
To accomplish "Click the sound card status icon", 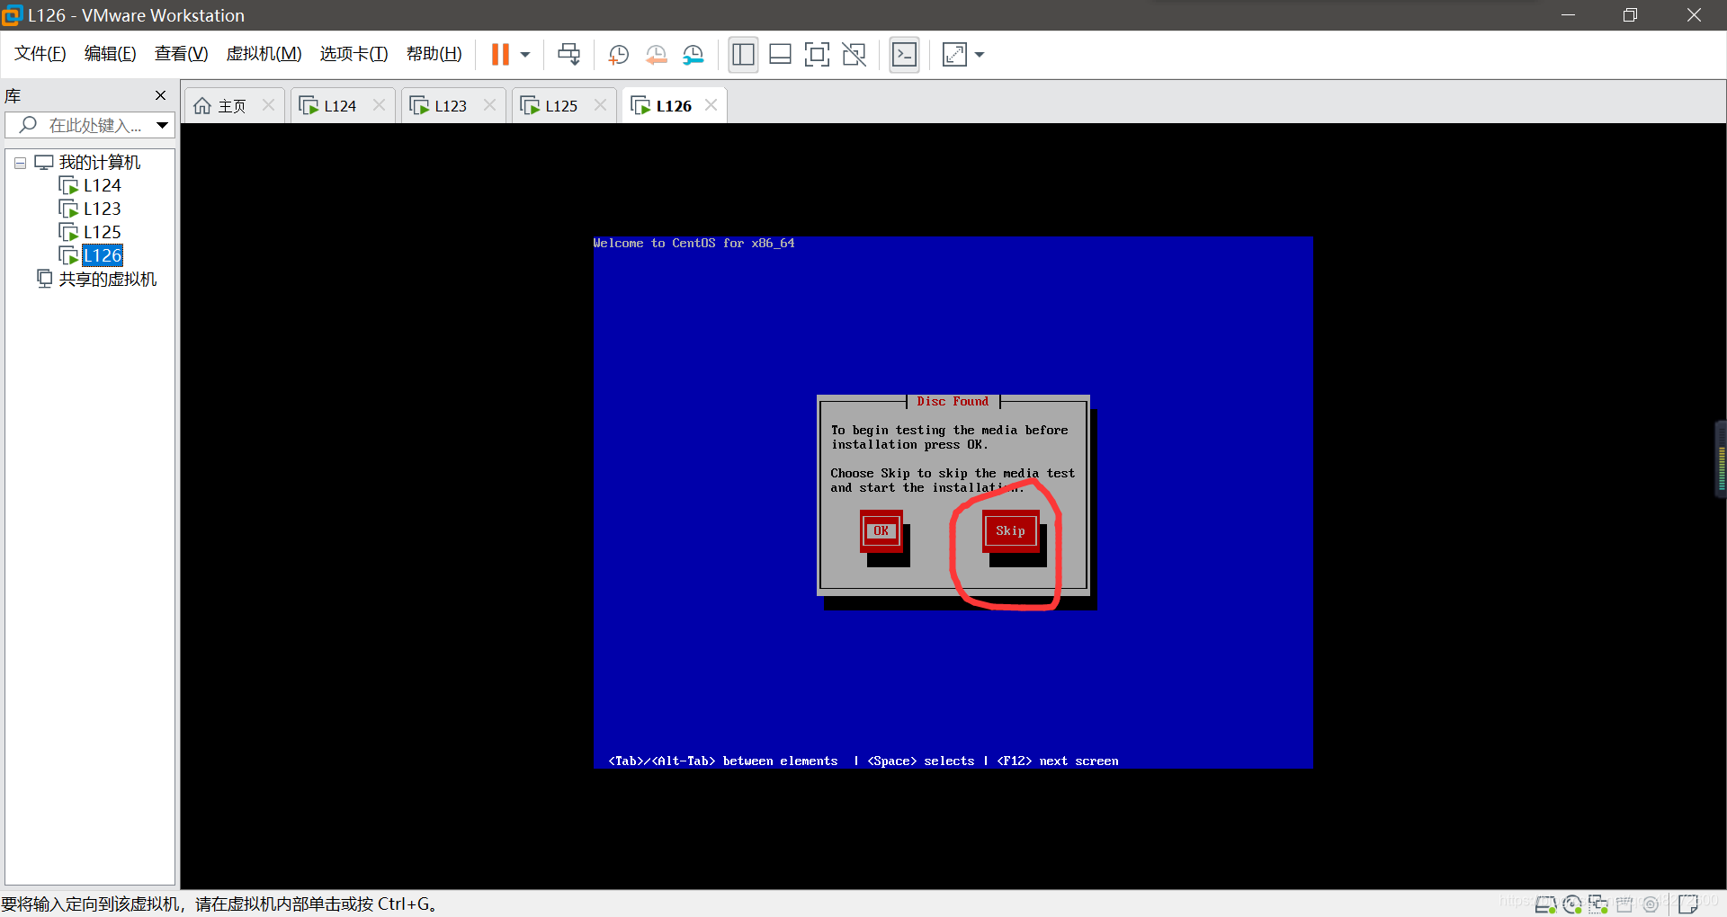I will point(1651,904).
